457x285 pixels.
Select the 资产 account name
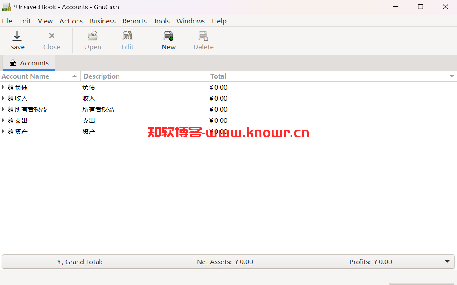point(21,131)
